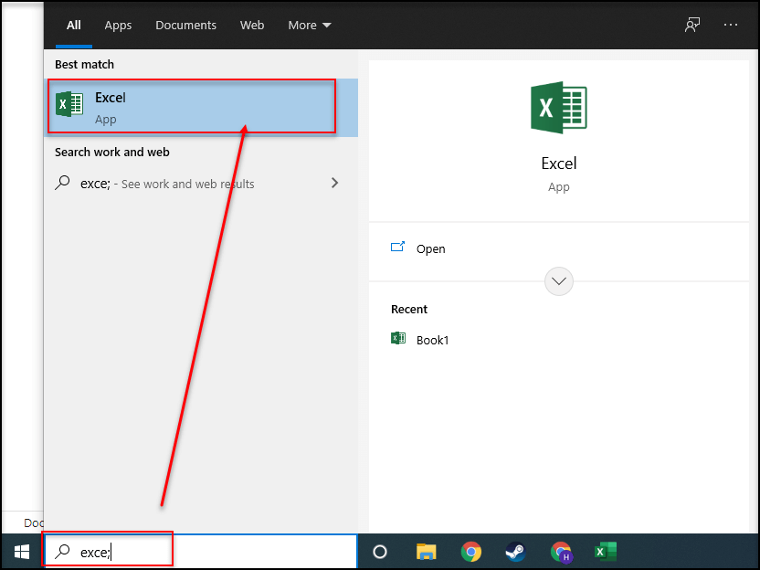
Task: Expand actions with the circular down chevron
Action: 559,281
